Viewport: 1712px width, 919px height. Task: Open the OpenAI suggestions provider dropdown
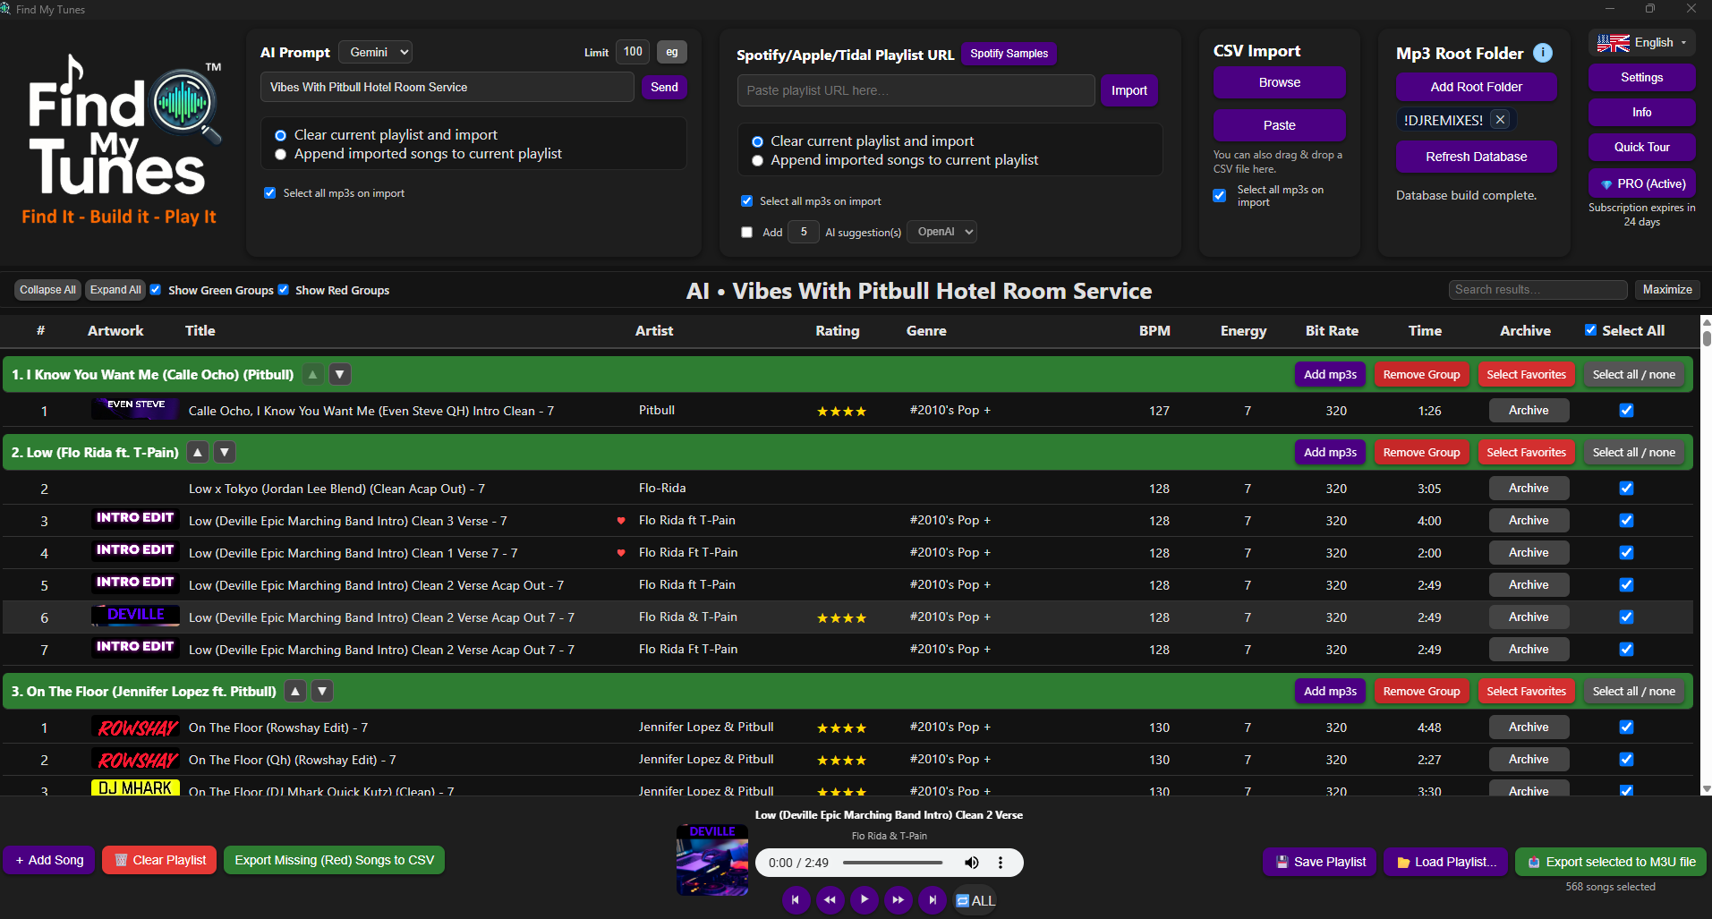click(x=941, y=232)
